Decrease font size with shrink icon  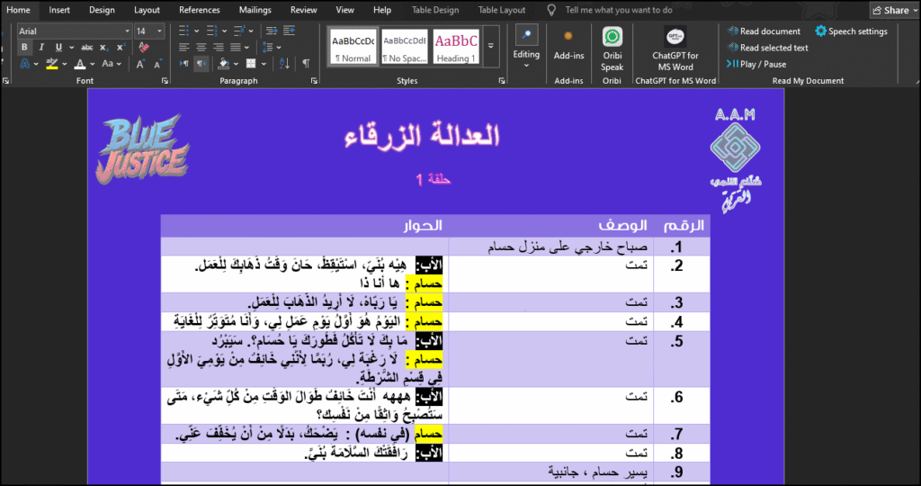[157, 64]
